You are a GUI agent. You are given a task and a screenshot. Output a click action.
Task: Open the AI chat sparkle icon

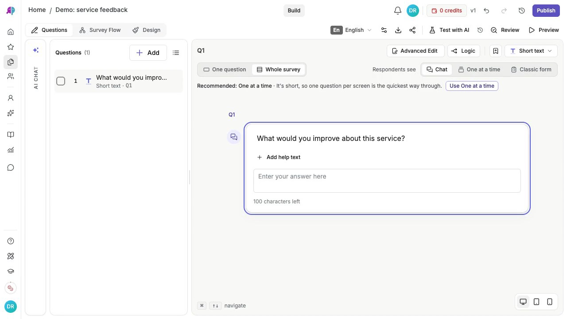coord(36,50)
